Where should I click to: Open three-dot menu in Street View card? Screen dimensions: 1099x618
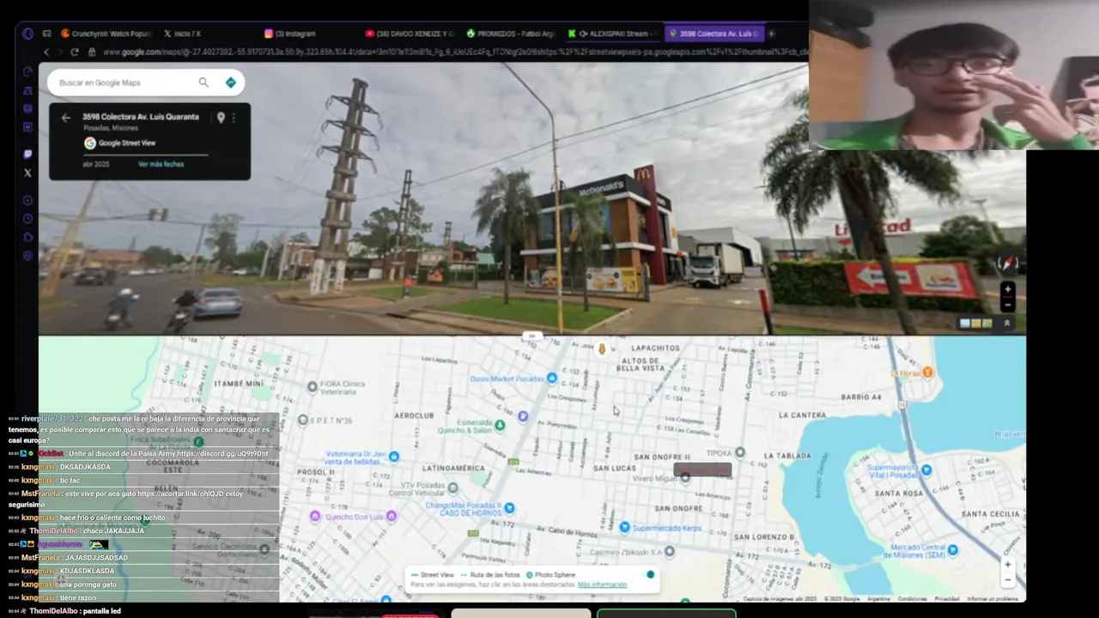[234, 118]
